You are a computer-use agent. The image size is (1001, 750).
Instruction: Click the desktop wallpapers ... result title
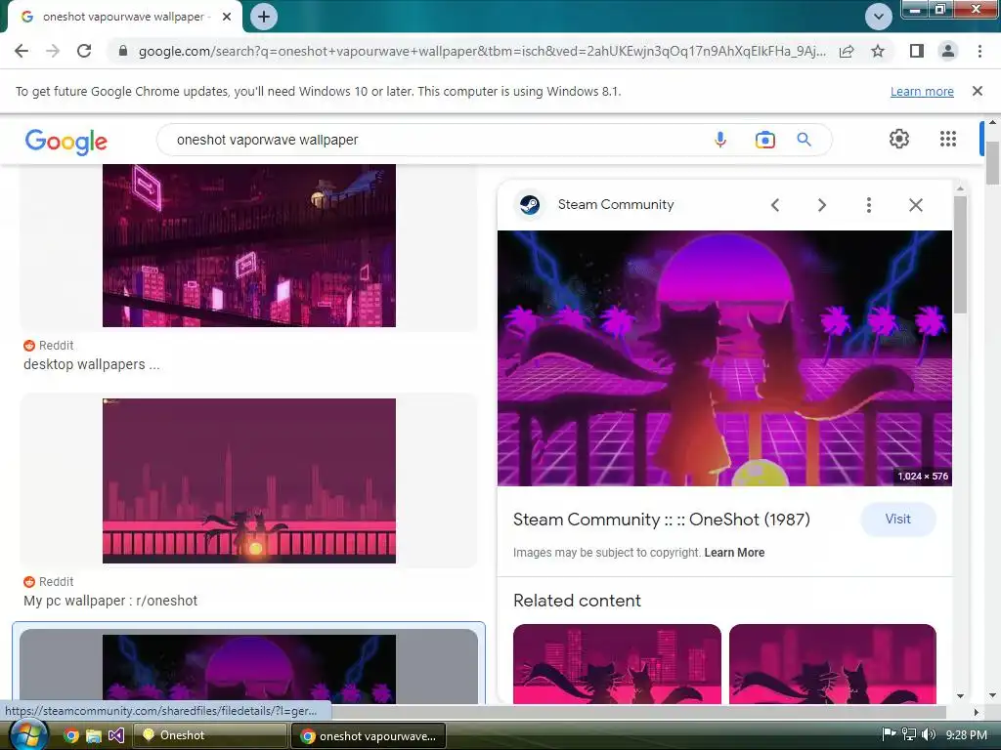91,365
